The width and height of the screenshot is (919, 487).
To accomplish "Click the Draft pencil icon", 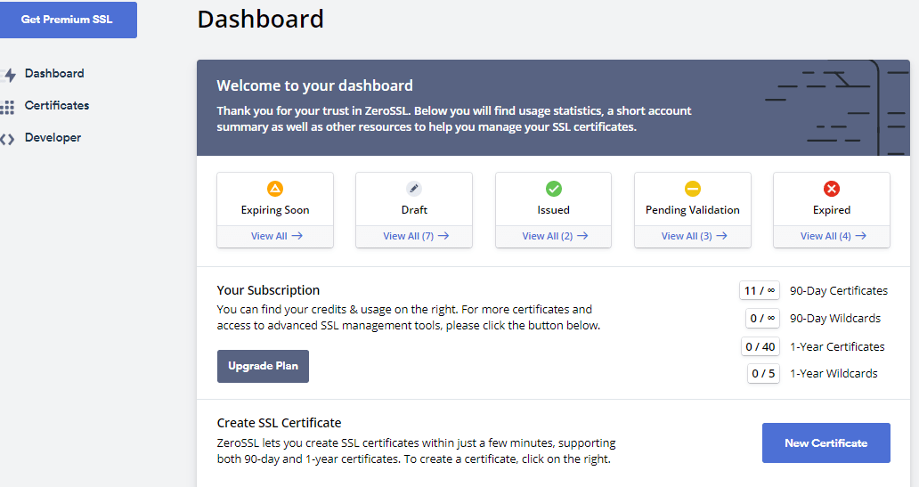I will click(x=414, y=189).
